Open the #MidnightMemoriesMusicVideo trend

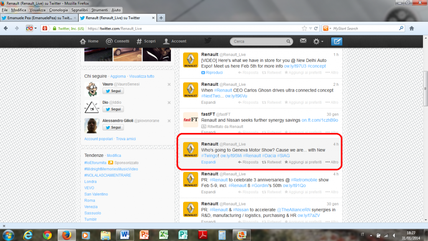coord(111,169)
